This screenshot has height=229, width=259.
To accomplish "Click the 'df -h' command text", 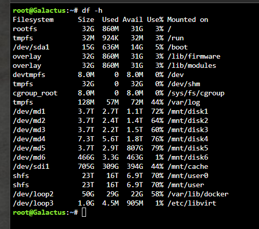I will click(92, 11).
